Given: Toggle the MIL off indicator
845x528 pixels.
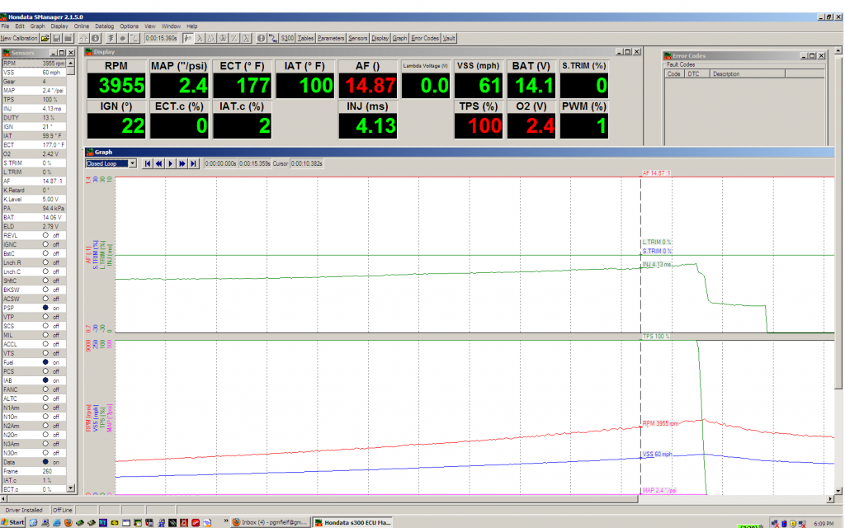Looking at the screenshot, I should 45,335.
